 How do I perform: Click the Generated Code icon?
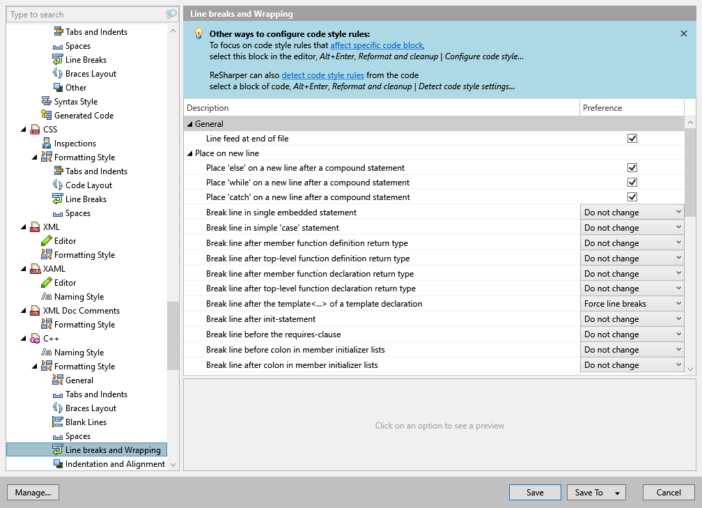47,116
